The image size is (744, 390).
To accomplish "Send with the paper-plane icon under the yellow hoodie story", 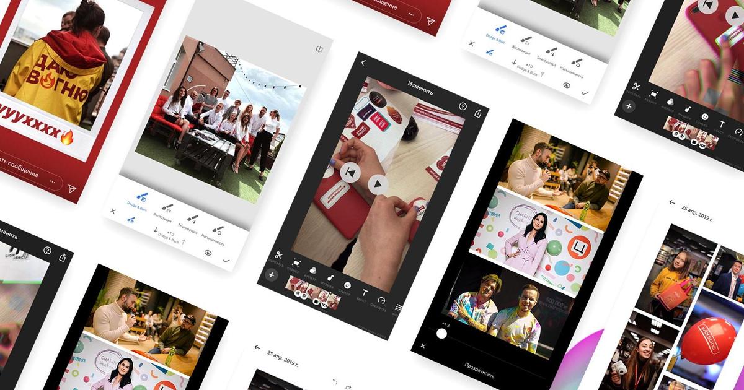I will click(x=72, y=189).
